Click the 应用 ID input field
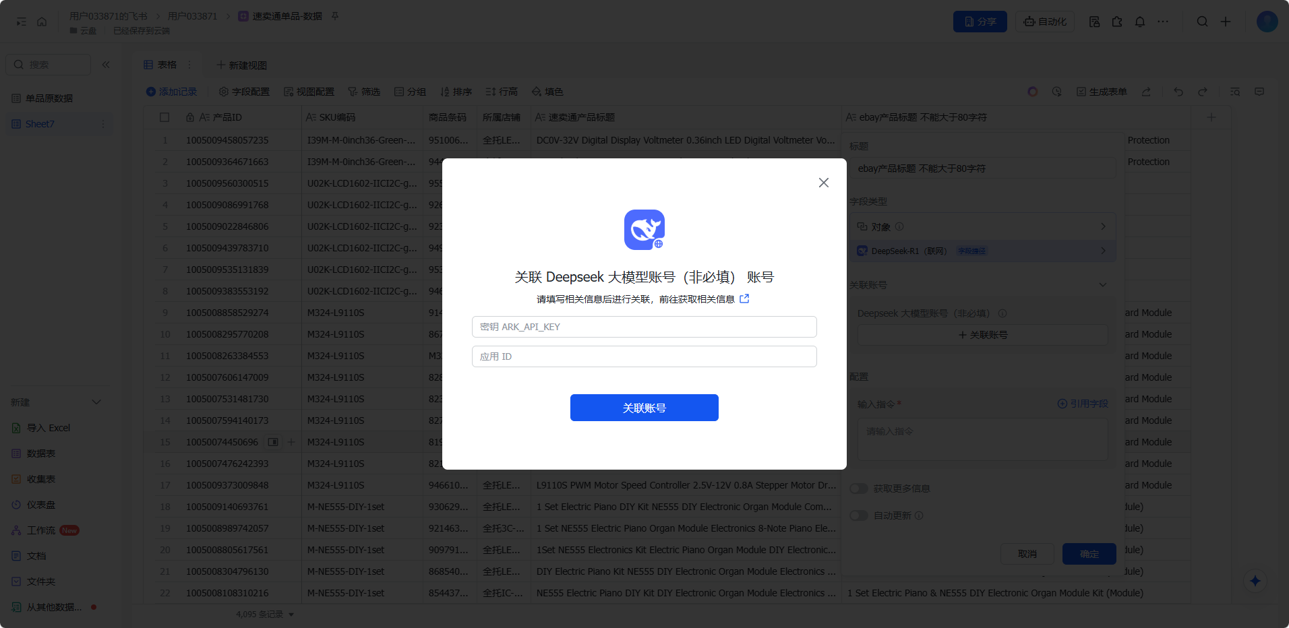The width and height of the screenshot is (1289, 628). [644, 356]
